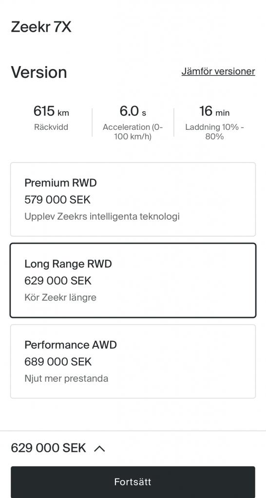
Task: Select the Premium RWD version card
Action: coord(133,199)
